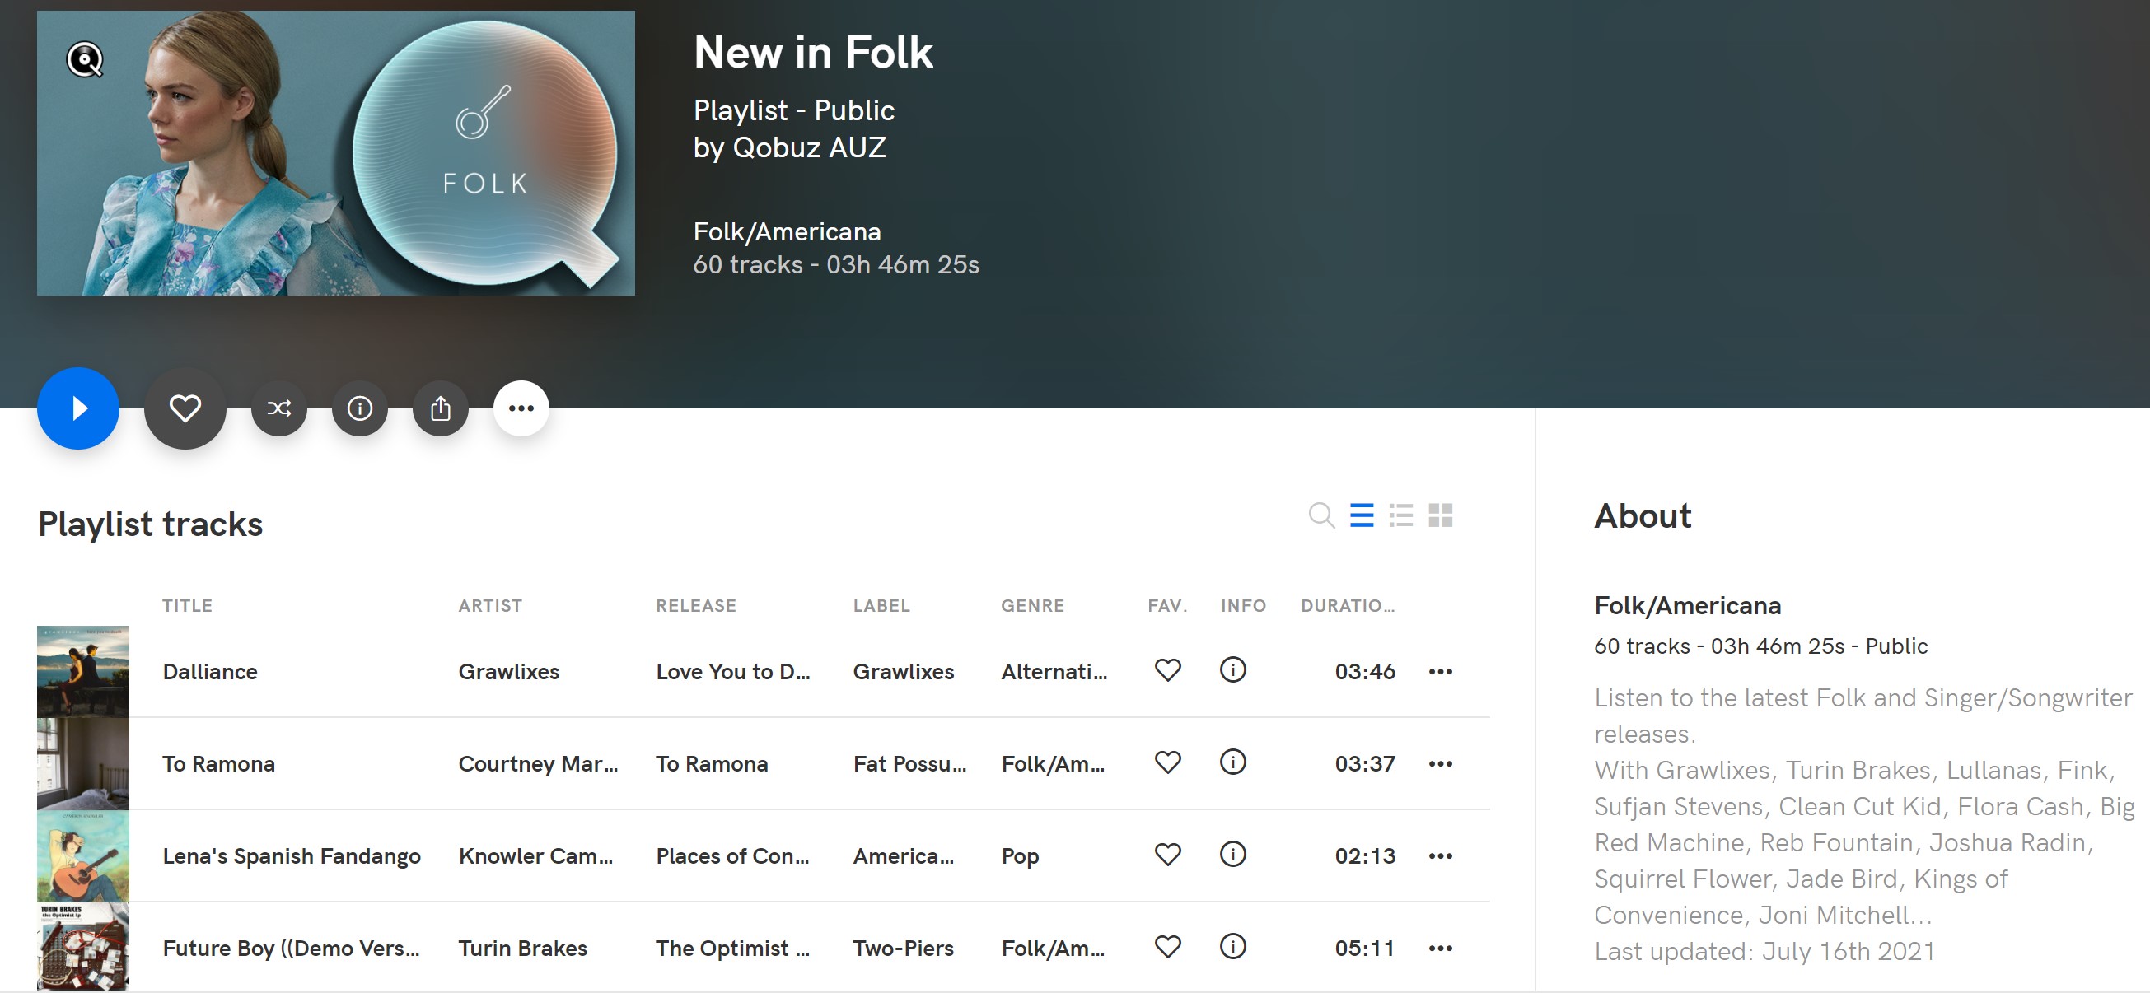The height and width of the screenshot is (993, 2150).
Task: Open Turin Brakes artist link
Action: (522, 949)
